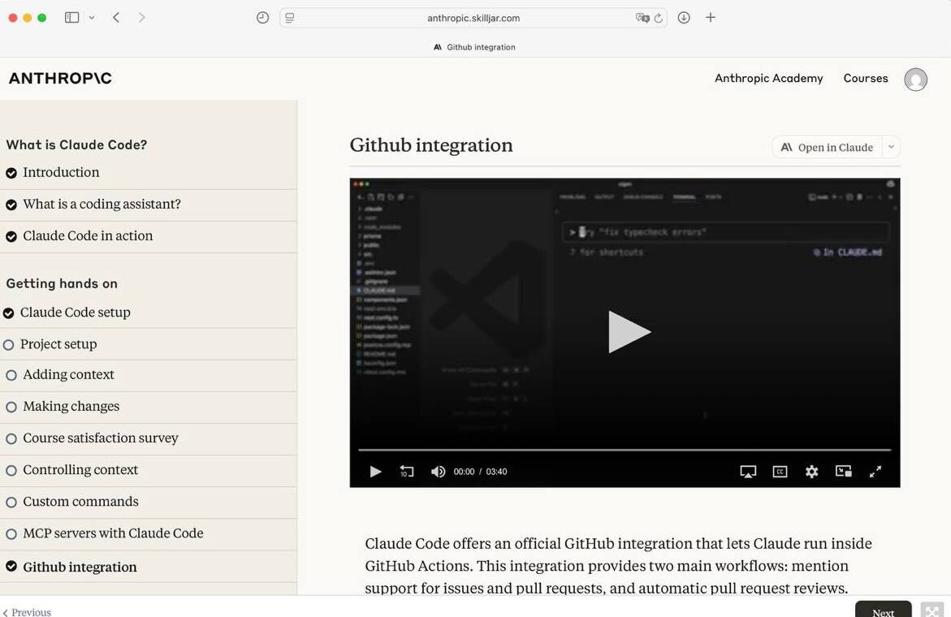Screen dimensions: 951x617
Task: Open the translate icon in the address bar
Action: 642,18
